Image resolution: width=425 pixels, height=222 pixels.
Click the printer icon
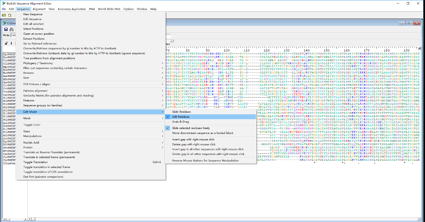tap(12, 29)
